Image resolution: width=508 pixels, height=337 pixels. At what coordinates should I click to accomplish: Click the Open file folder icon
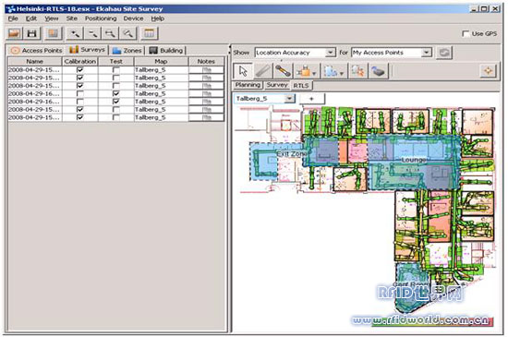14,33
